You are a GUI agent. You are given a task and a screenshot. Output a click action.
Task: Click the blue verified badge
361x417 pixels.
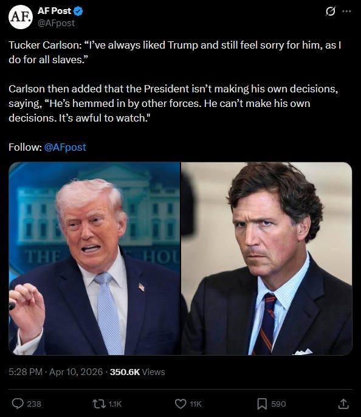[x=78, y=11]
